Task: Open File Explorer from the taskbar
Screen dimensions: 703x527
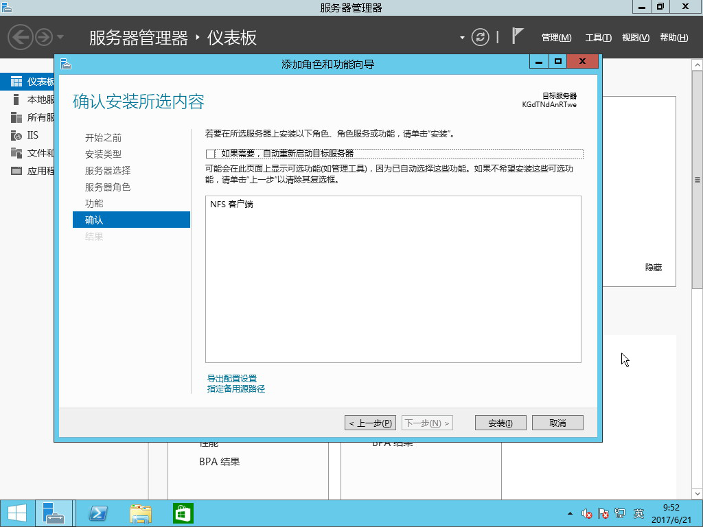Action: (141, 513)
